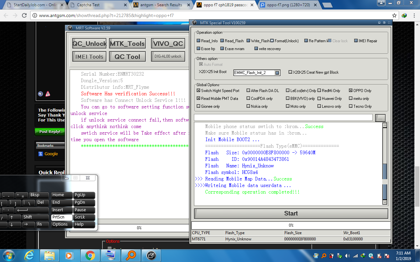Viewport: 420px width, 262px height.
Task: Open IMEI Tools button
Action: click(90, 57)
